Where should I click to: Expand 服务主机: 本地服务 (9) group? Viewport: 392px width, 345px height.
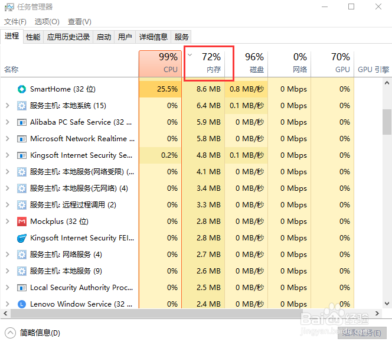8,271
